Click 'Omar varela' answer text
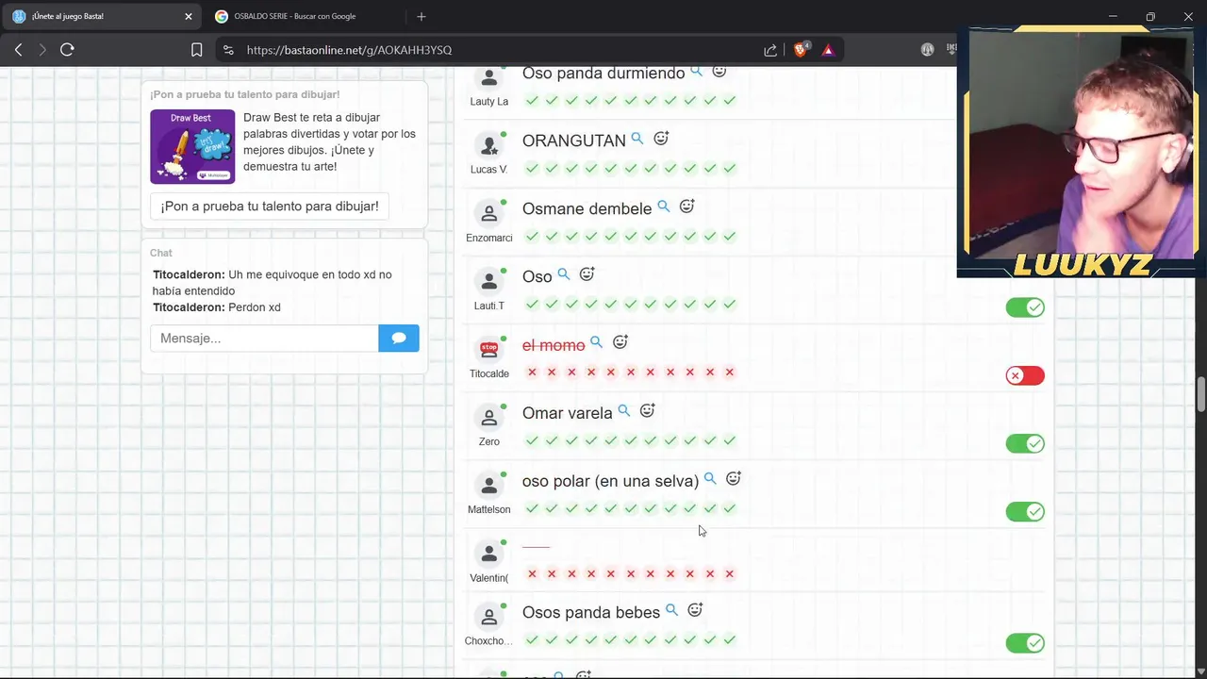The width and height of the screenshot is (1207, 679). [567, 413]
